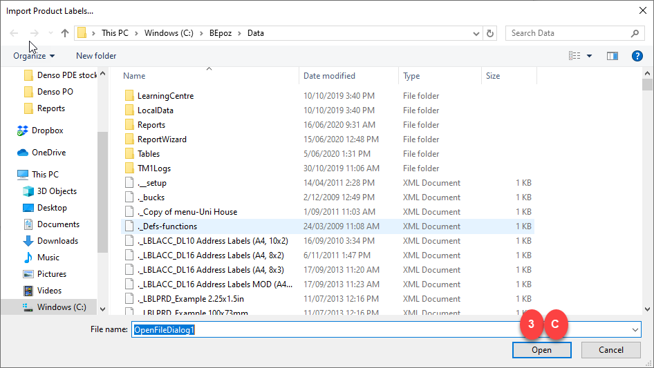This screenshot has width=654, height=368.
Task: Open the Downloads folder in sidebar
Action: pos(57,241)
